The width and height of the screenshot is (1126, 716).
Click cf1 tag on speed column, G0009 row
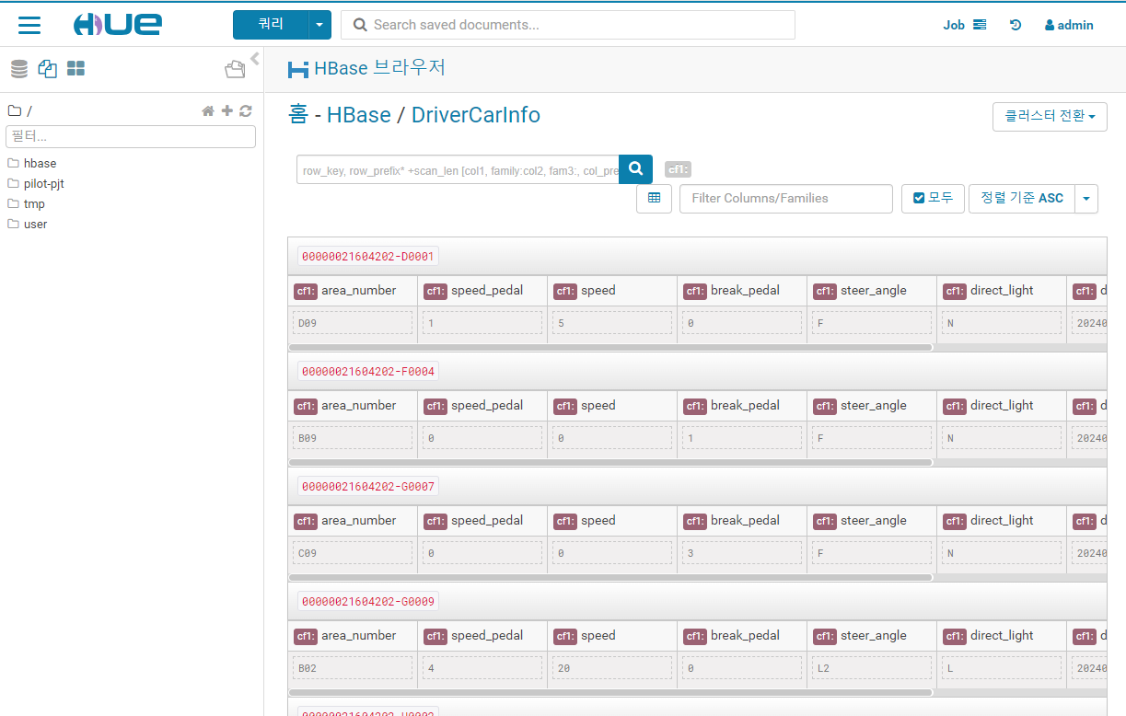click(x=565, y=636)
